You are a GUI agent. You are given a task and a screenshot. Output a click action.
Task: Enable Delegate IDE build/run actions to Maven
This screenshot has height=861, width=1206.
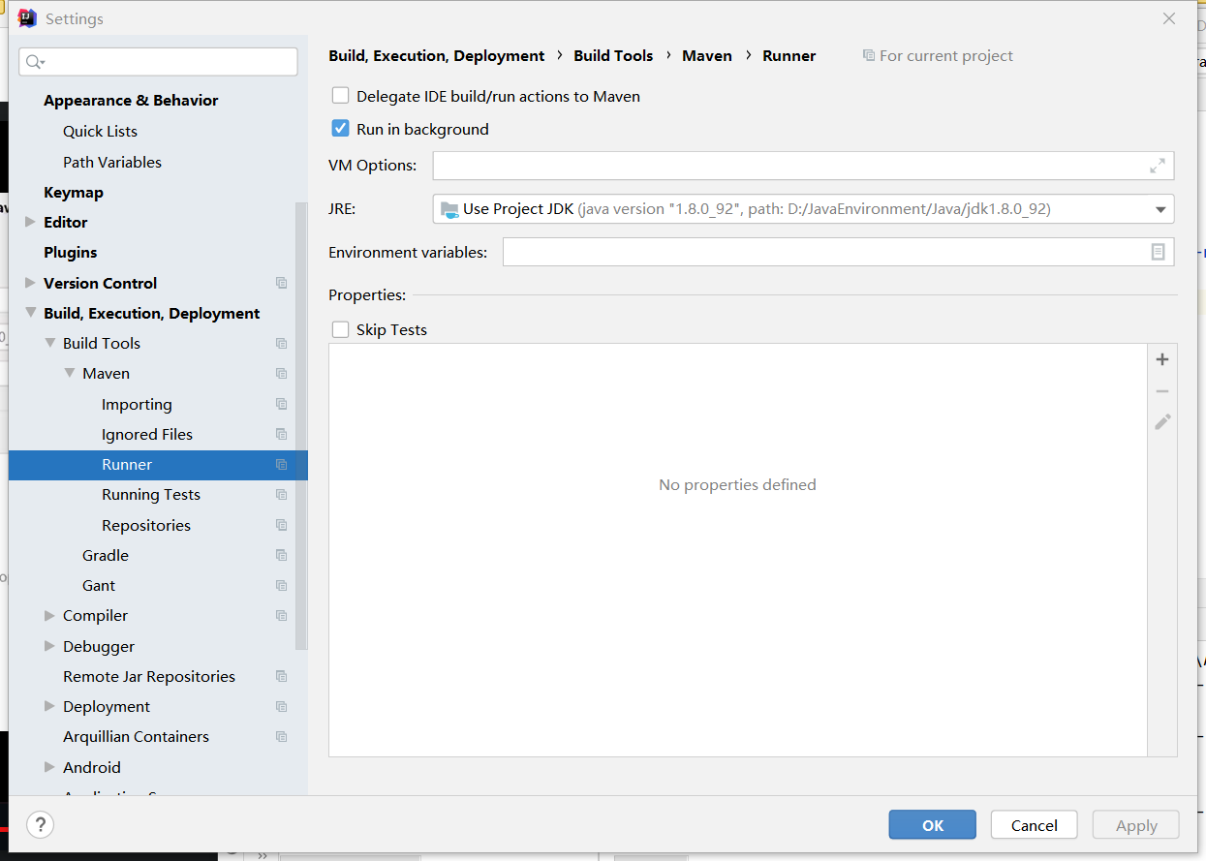340,96
